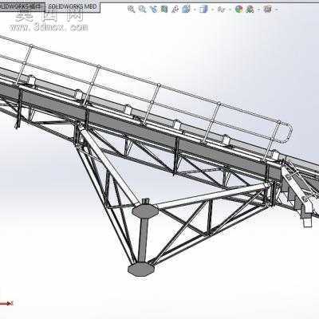The height and width of the screenshot is (319, 319).
Task: Switch to the SOLIDWORKS MBD tab
Action: (73, 6)
